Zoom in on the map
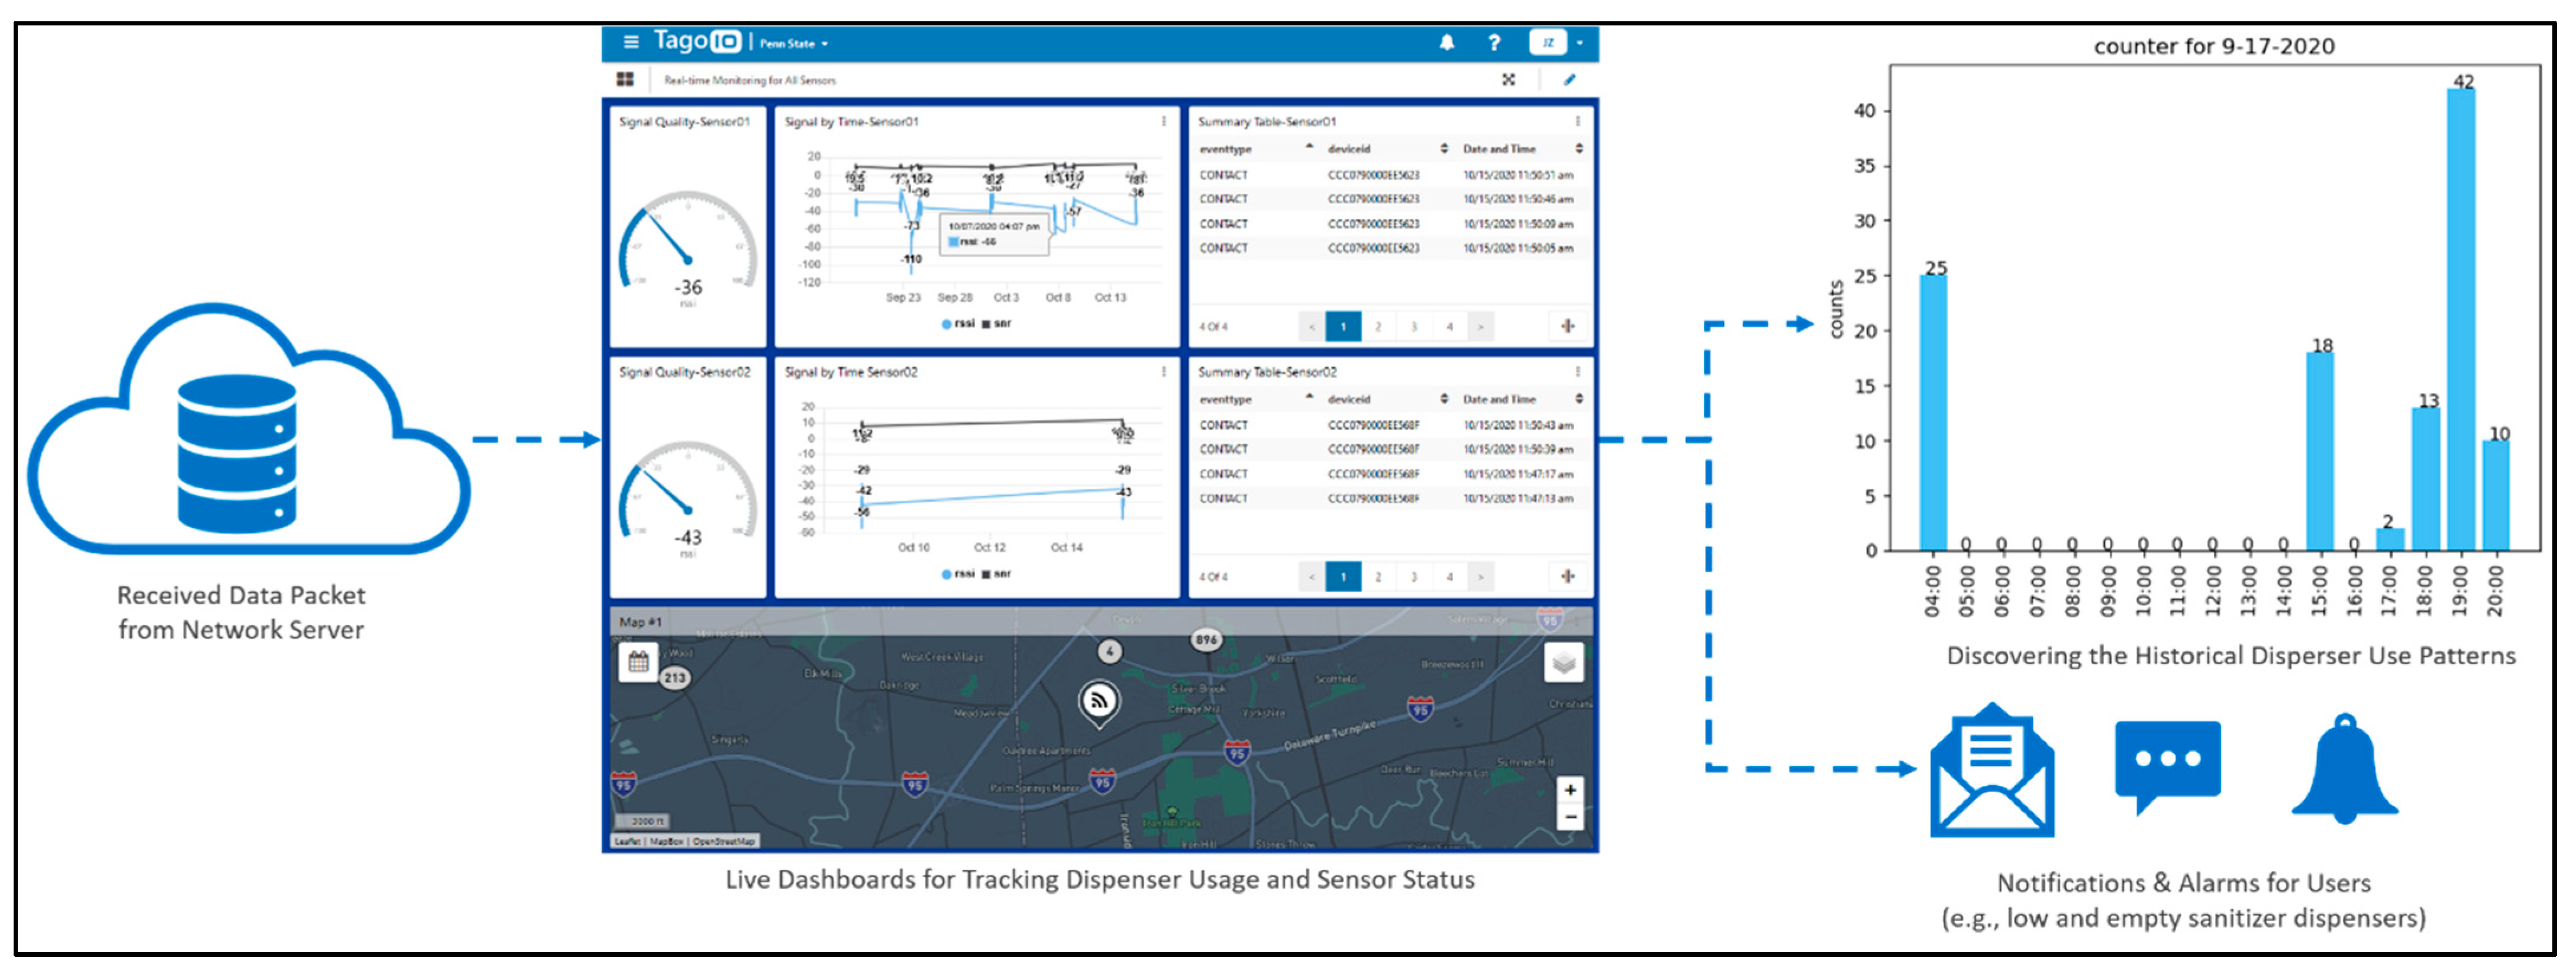The image size is (2576, 977). [x=1570, y=790]
